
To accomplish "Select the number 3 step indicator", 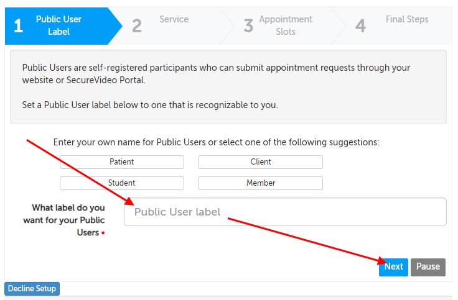I will tap(248, 26).
